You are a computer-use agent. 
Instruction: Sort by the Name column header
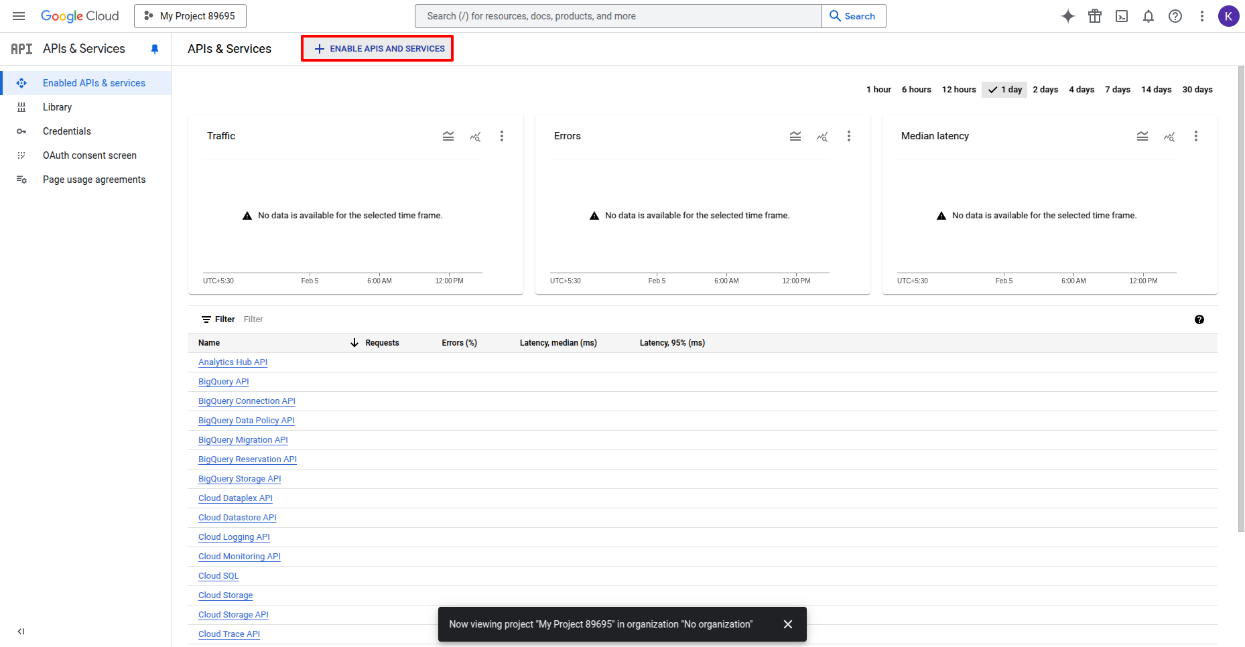tap(209, 343)
